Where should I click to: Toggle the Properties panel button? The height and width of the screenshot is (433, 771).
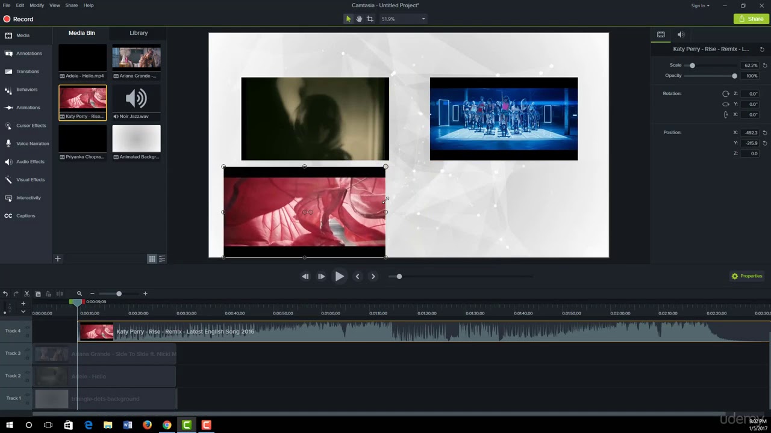(x=747, y=276)
